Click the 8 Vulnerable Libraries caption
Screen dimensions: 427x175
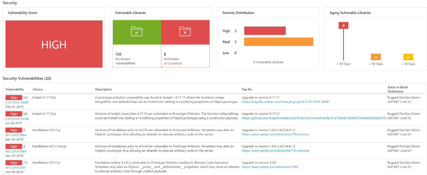pos(268,62)
